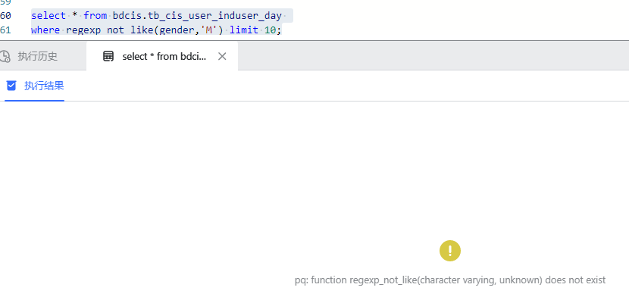The width and height of the screenshot is (629, 300).
Task: Click line number 60 in the gutter
Action: tap(5, 16)
